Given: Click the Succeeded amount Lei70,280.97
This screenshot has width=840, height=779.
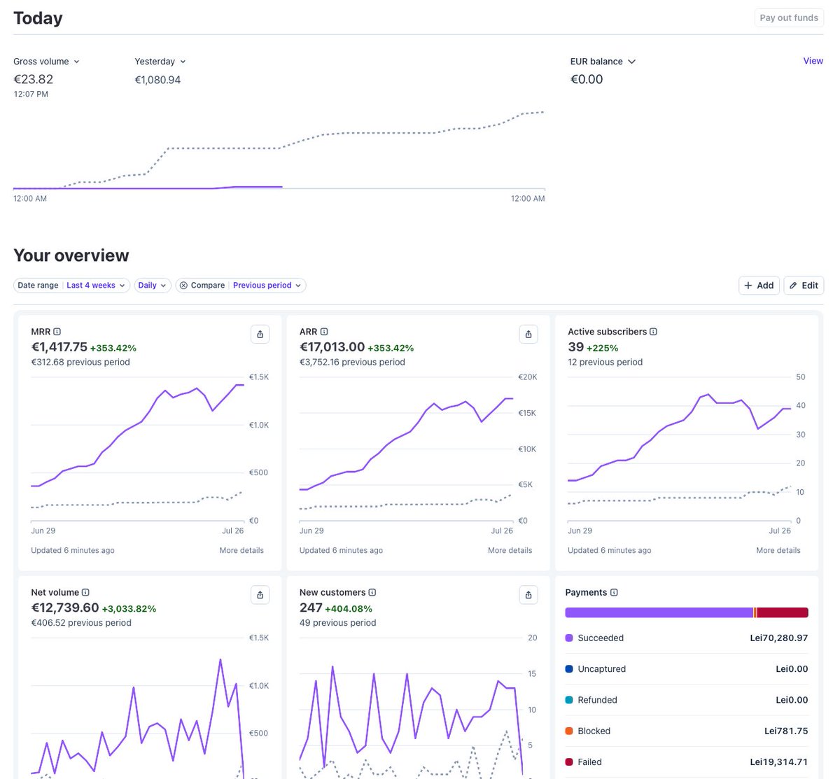Looking at the screenshot, I should coord(778,638).
